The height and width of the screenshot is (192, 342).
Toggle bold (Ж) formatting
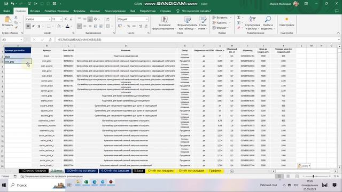click(x=28, y=26)
